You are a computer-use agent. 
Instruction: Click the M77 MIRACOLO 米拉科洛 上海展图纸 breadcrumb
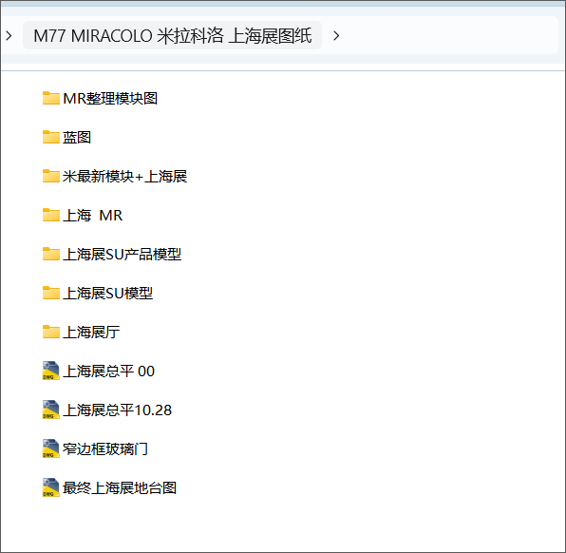tap(173, 36)
